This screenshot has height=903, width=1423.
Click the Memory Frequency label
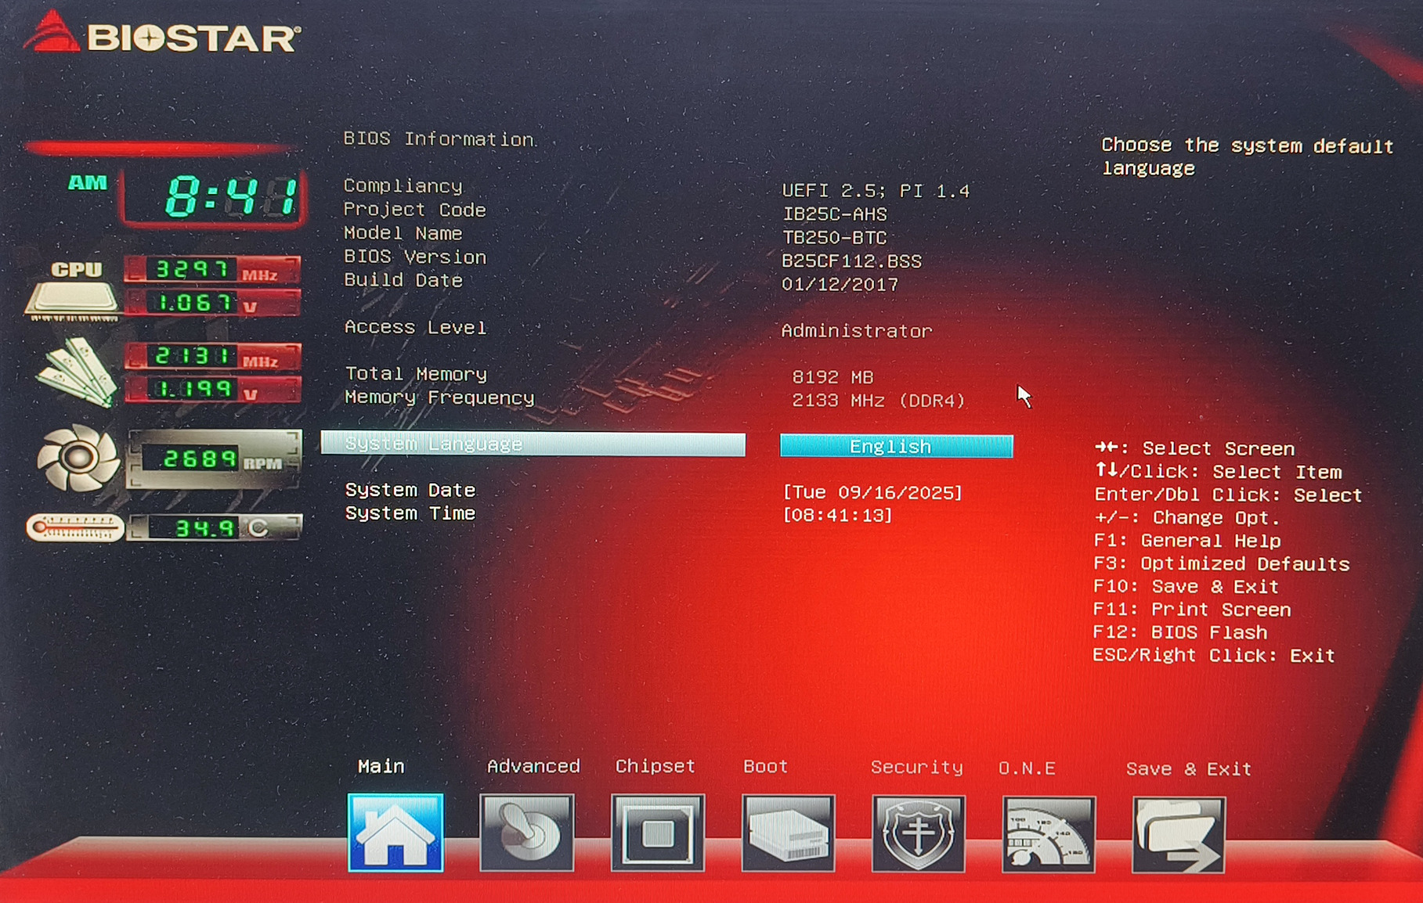tap(440, 398)
